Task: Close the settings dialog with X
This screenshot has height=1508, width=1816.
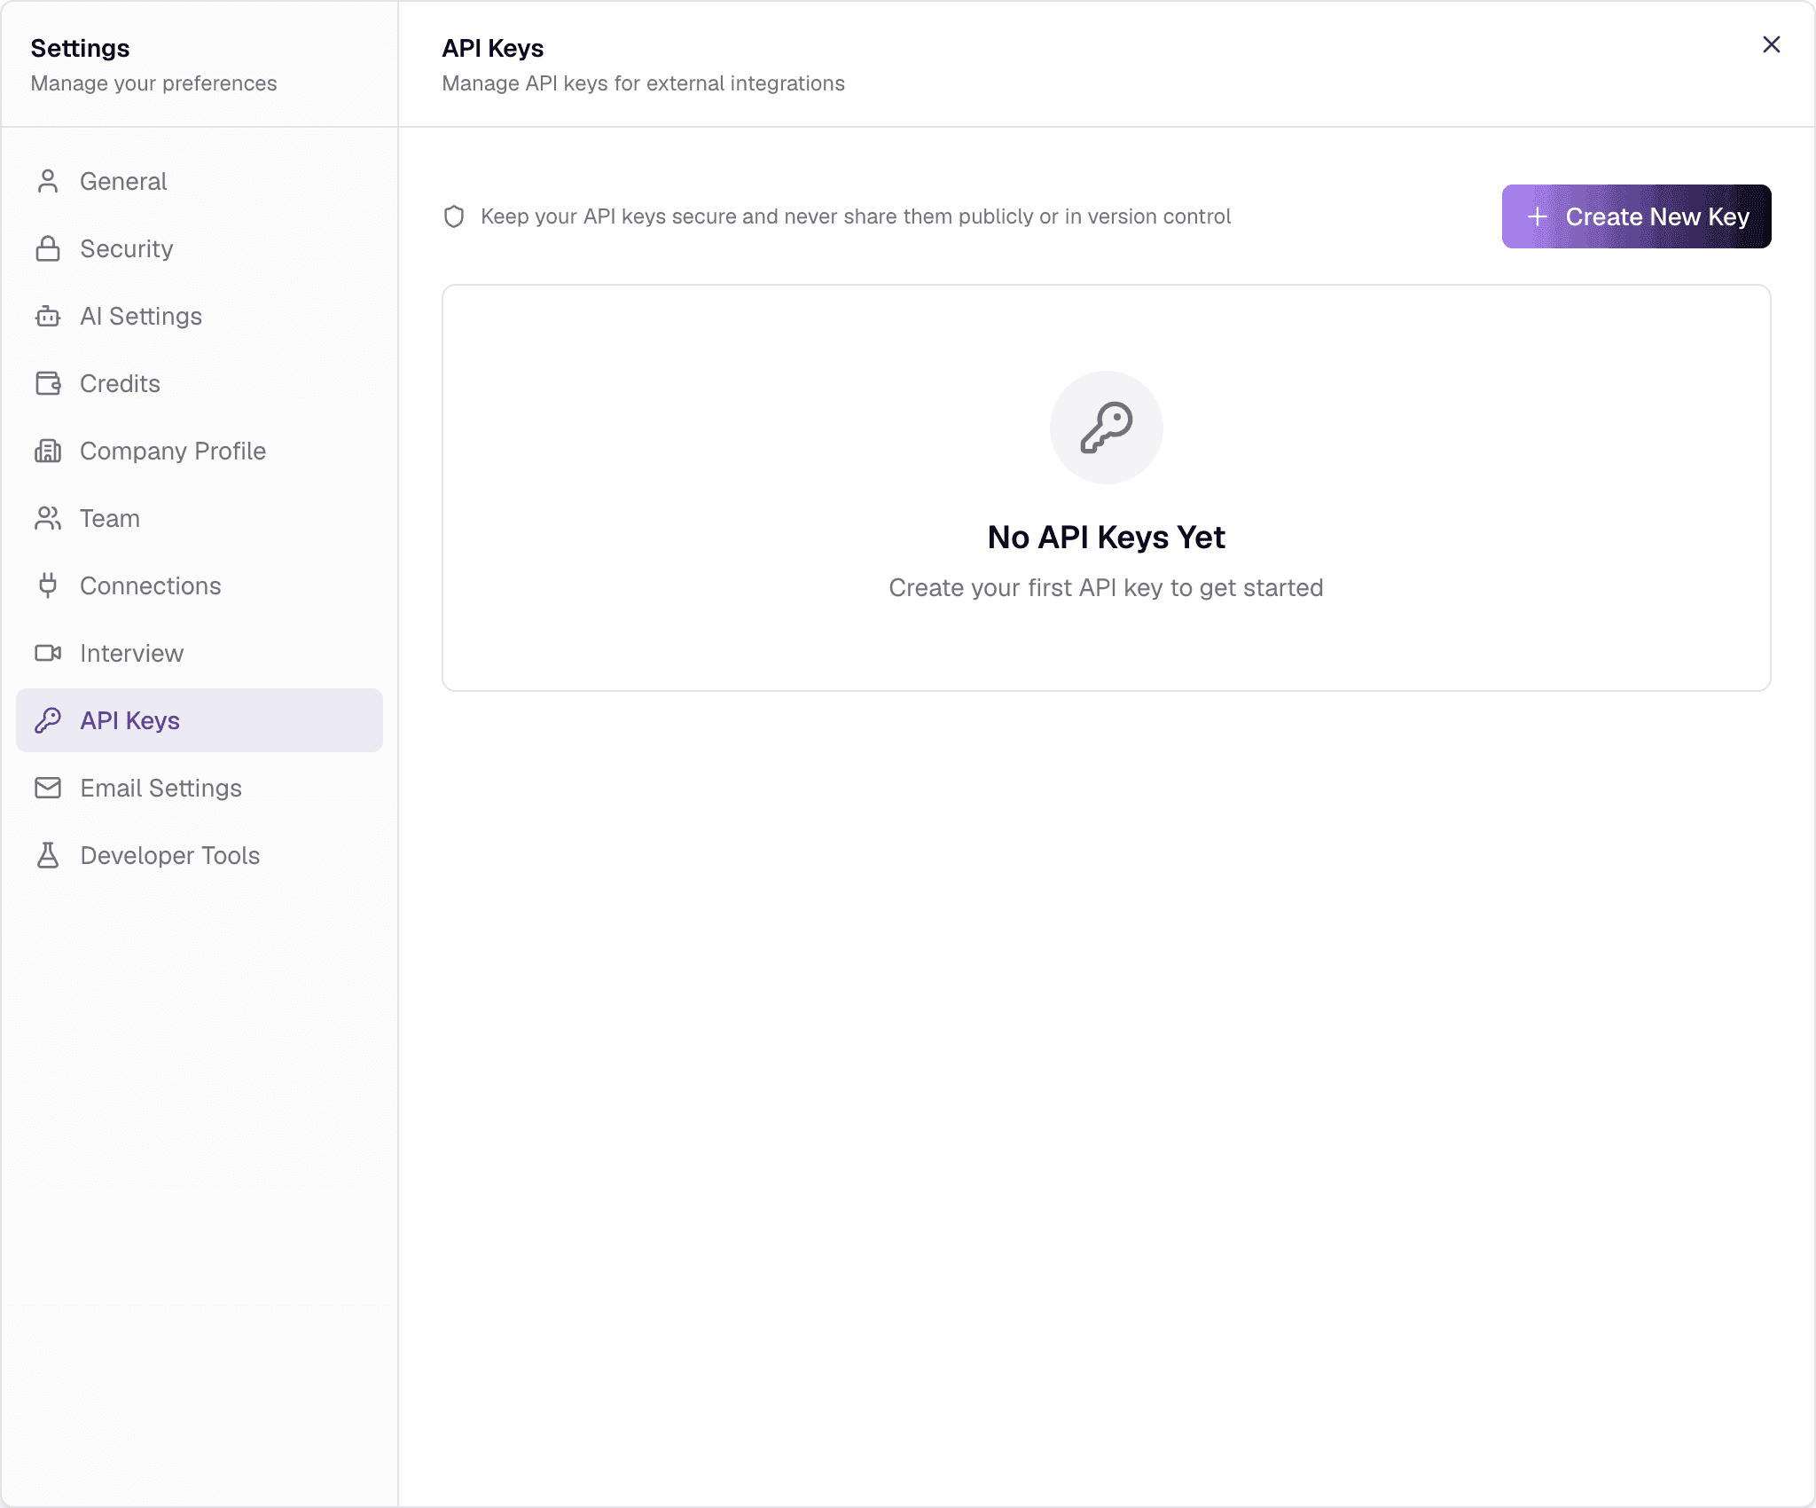Action: [x=1772, y=44]
